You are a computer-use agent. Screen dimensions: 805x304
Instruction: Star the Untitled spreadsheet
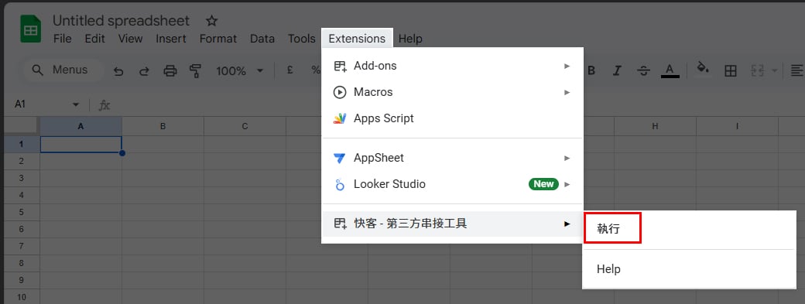tap(211, 21)
